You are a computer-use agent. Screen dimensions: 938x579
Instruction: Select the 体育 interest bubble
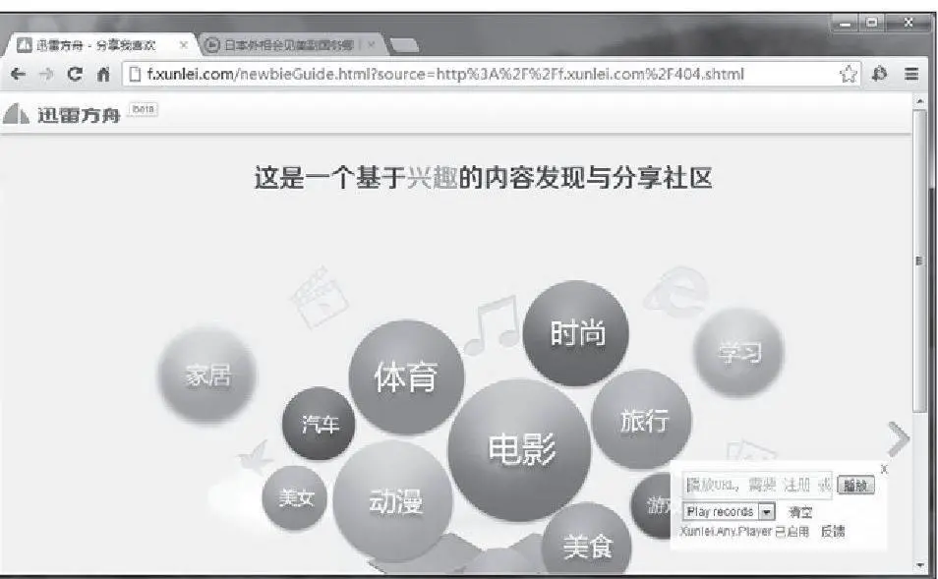coord(405,376)
